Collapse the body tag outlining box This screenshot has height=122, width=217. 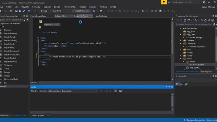pos(38,51)
